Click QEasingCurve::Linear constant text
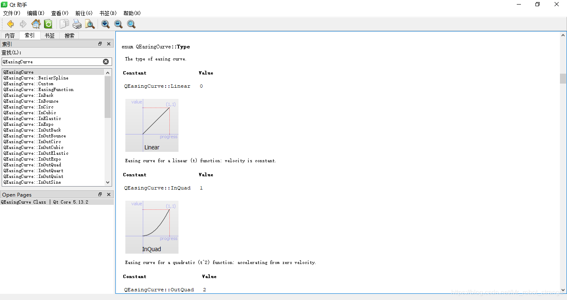This screenshot has height=300, width=567. (157, 86)
